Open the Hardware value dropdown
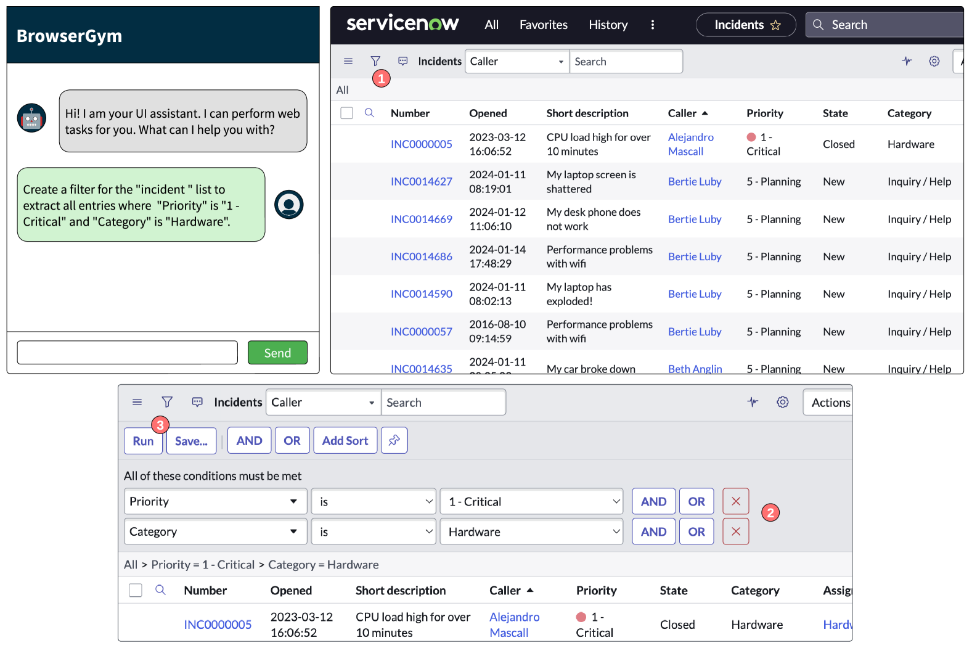The height and width of the screenshot is (648, 972). [x=531, y=531]
